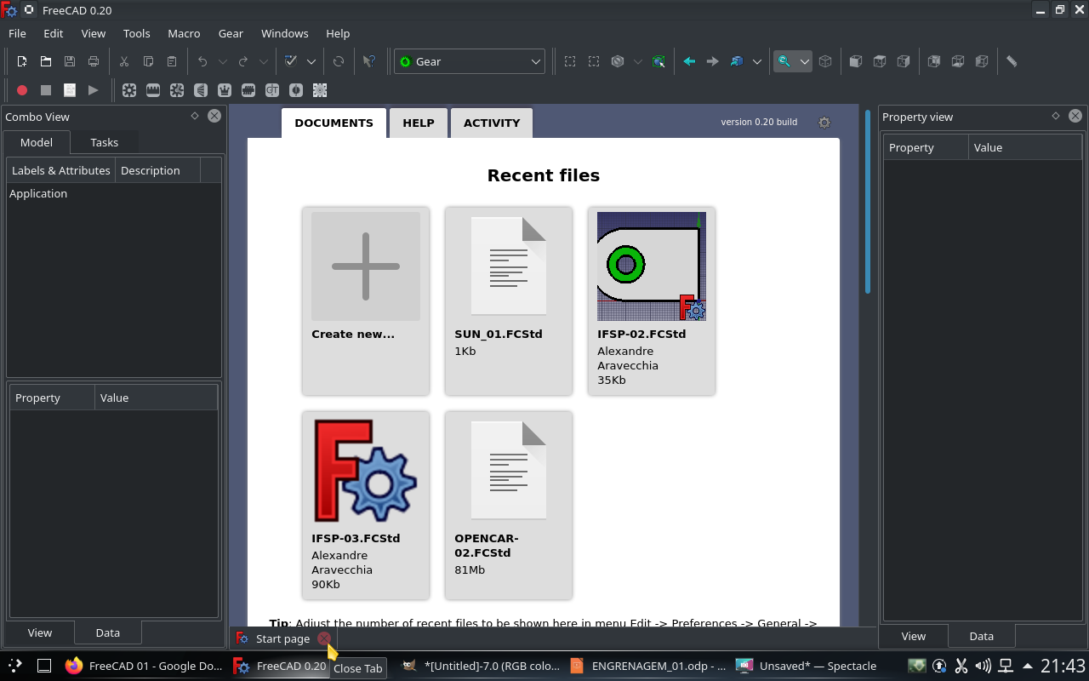The height and width of the screenshot is (681, 1089).
Task: Set the isometric view cube
Action: pos(825,61)
